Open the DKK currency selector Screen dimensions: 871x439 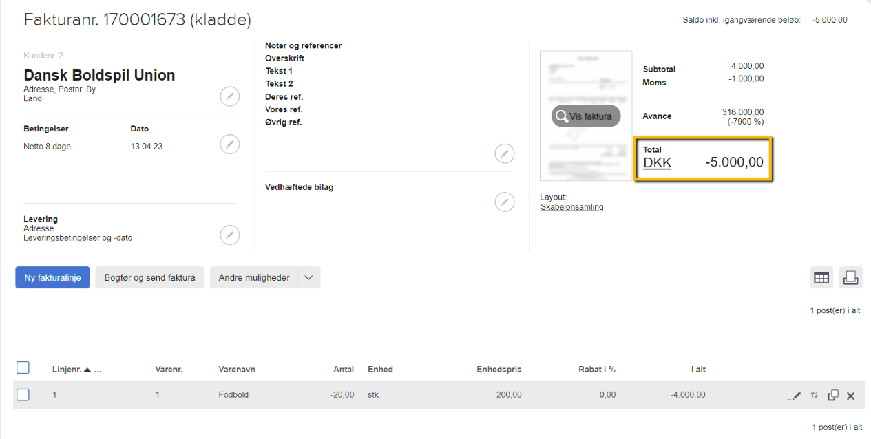[657, 163]
